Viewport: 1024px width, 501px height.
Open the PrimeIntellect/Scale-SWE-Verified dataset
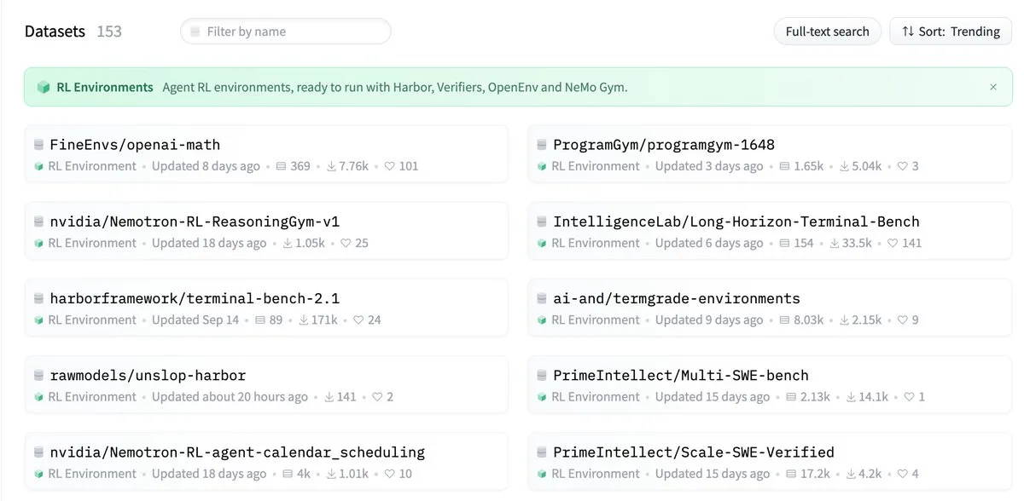click(694, 452)
